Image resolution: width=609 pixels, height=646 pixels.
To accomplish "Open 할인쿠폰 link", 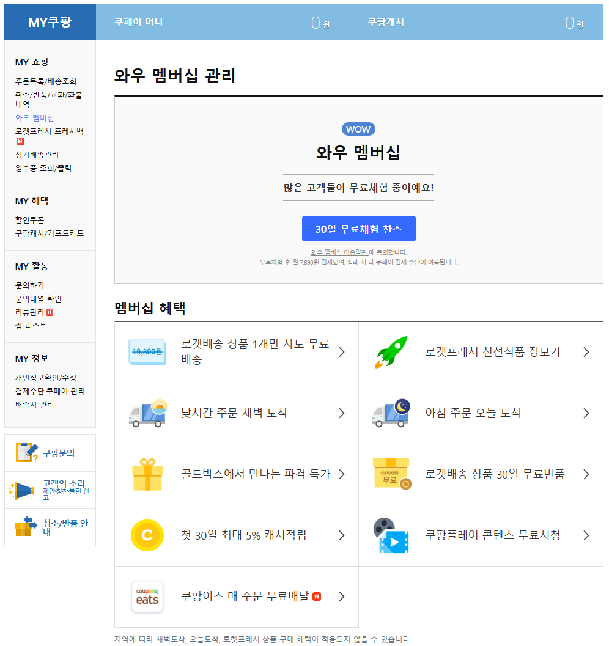I will pos(30,220).
